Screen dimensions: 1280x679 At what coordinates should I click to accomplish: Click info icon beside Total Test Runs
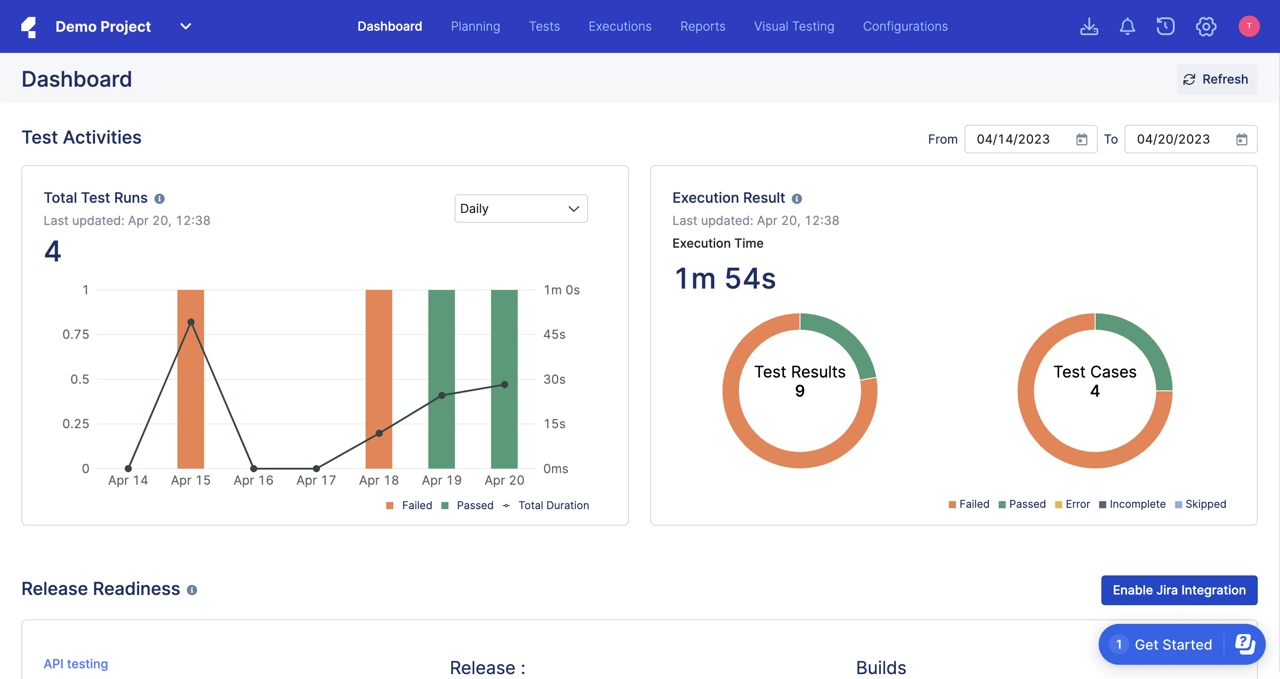coord(160,198)
